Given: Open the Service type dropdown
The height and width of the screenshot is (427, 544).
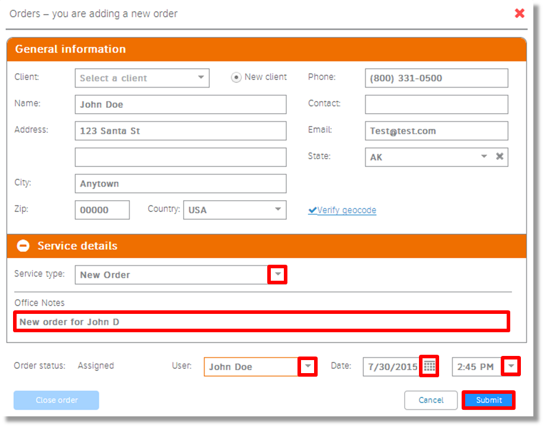Looking at the screenshot, I should [x=277, y=274].
